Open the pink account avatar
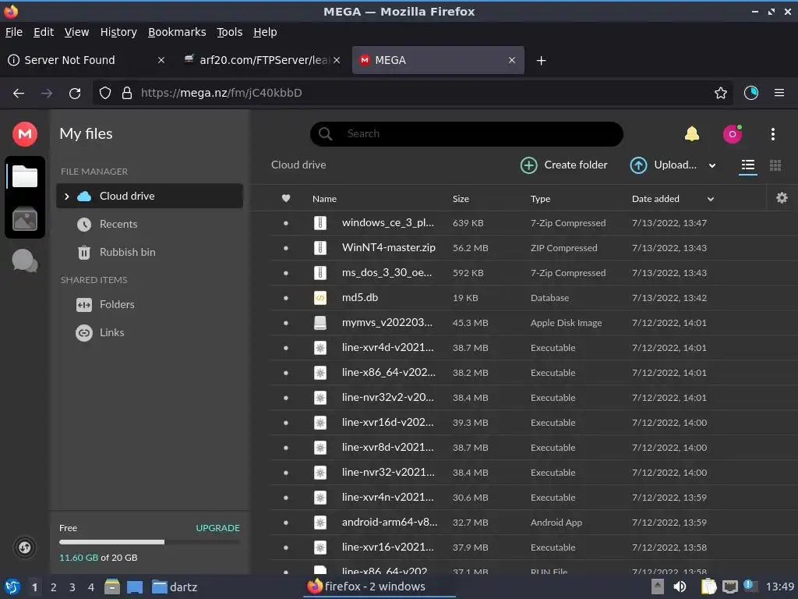 [x=733, y=134]
